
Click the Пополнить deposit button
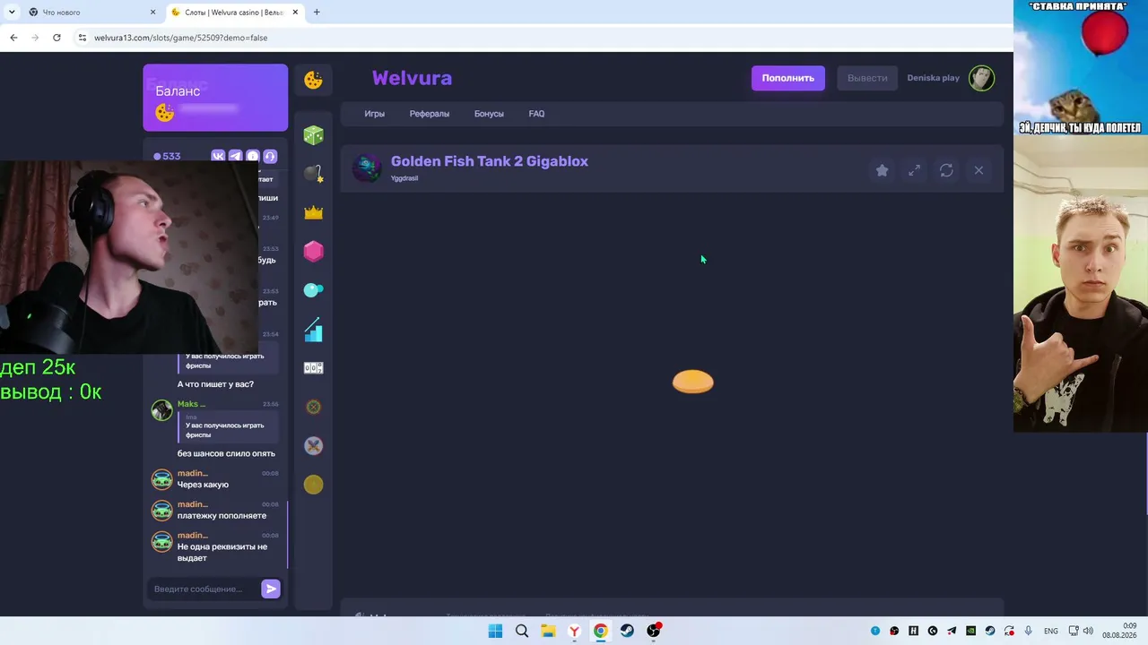click(x=787, y=78)
